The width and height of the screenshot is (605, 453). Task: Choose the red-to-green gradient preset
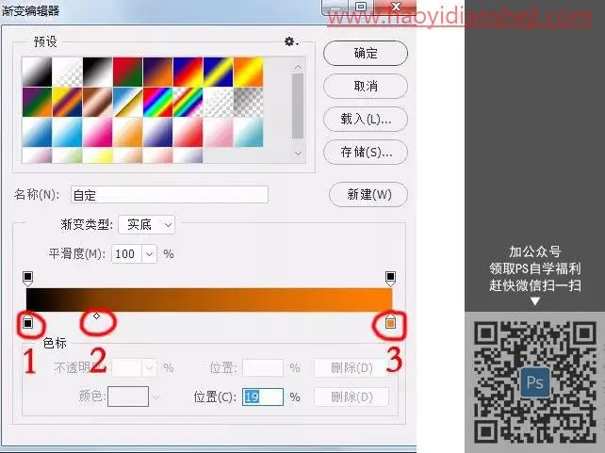(128, 73)
